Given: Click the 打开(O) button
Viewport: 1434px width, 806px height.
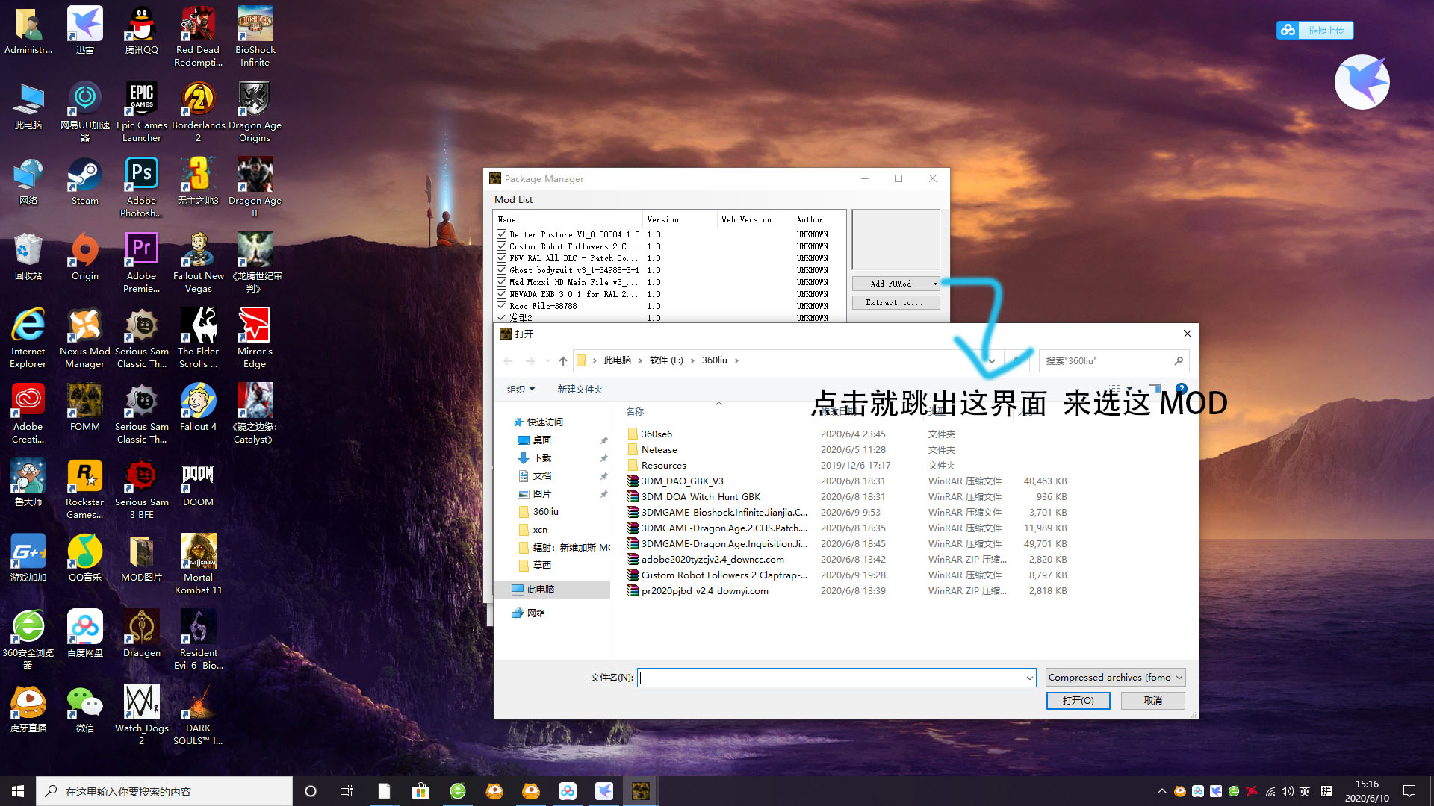Looking at the screenshot, I should (1078, 701).
